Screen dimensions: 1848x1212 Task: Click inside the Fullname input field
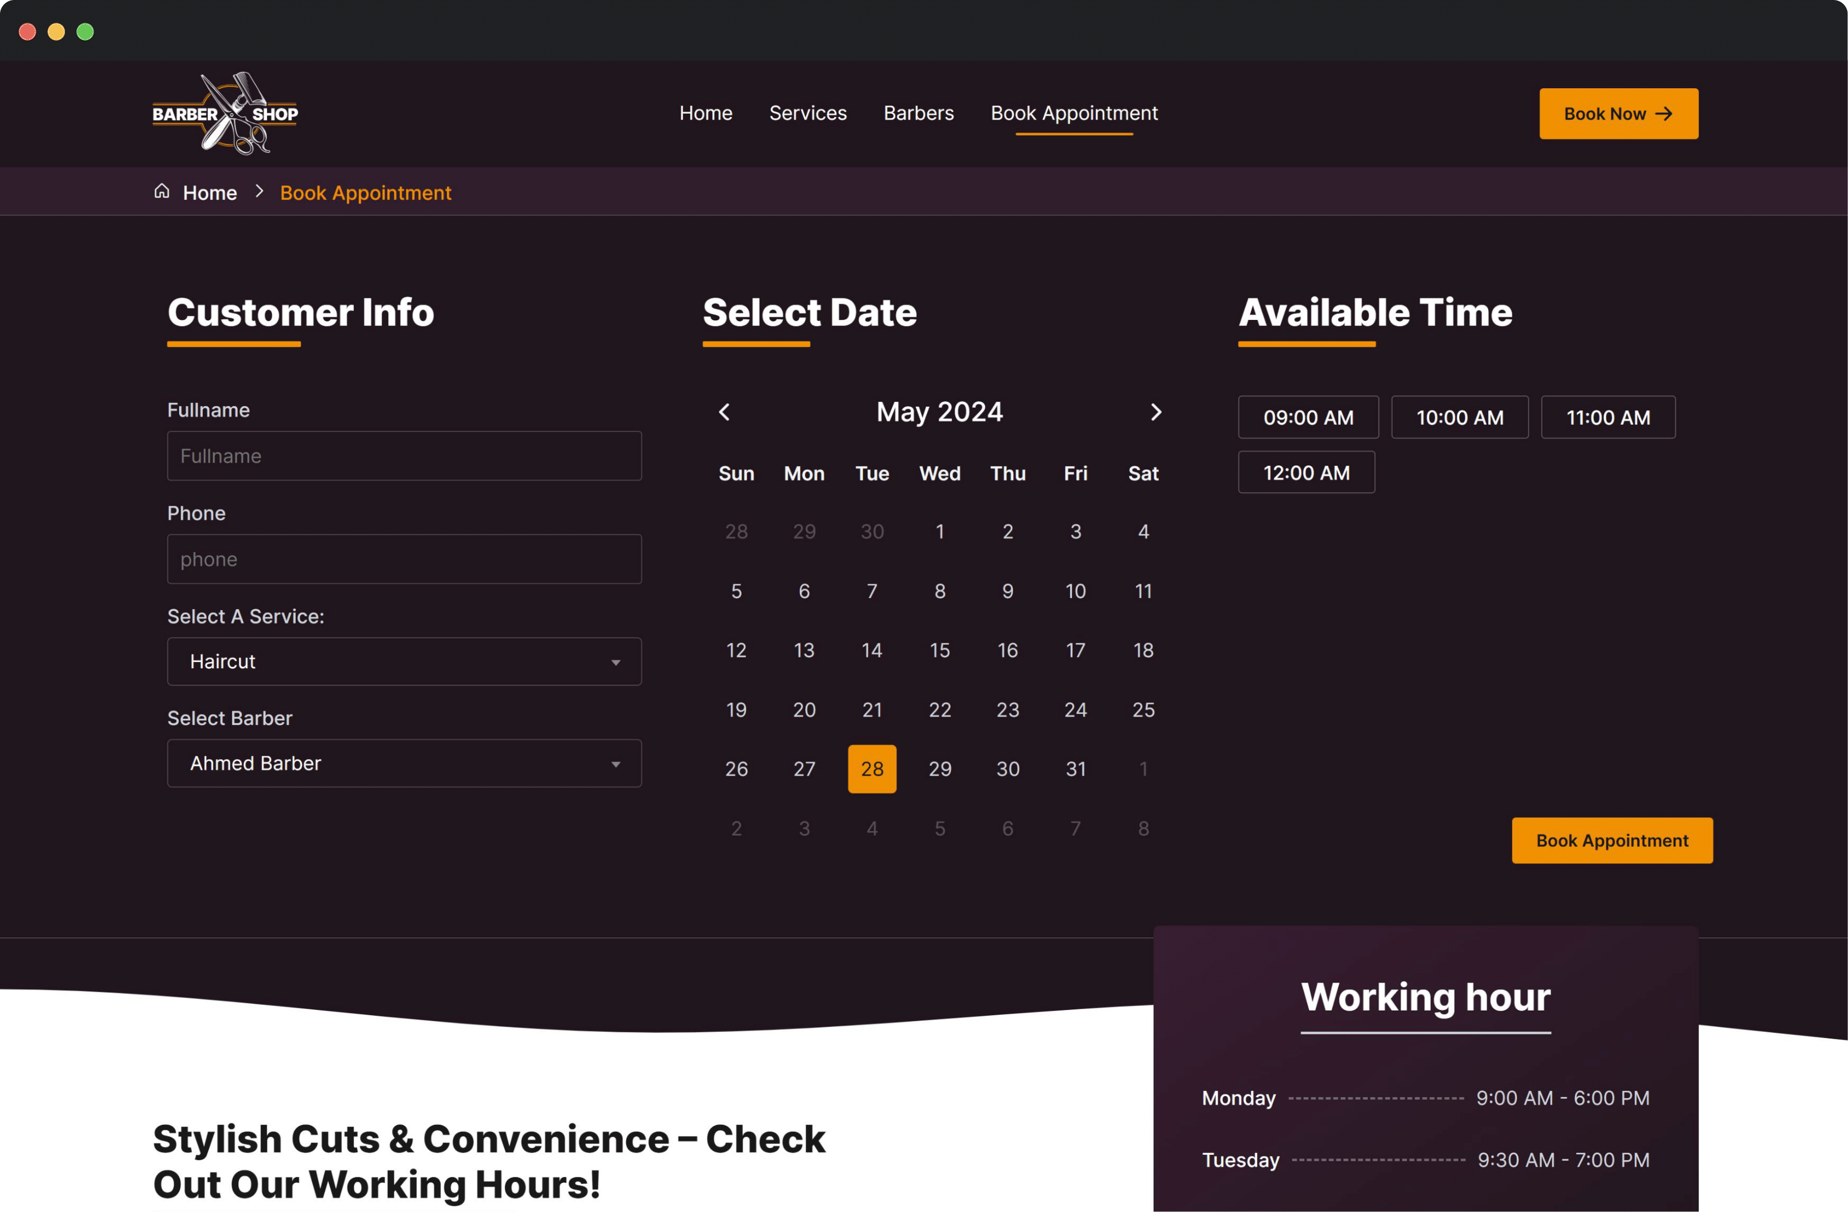point(404,455)
